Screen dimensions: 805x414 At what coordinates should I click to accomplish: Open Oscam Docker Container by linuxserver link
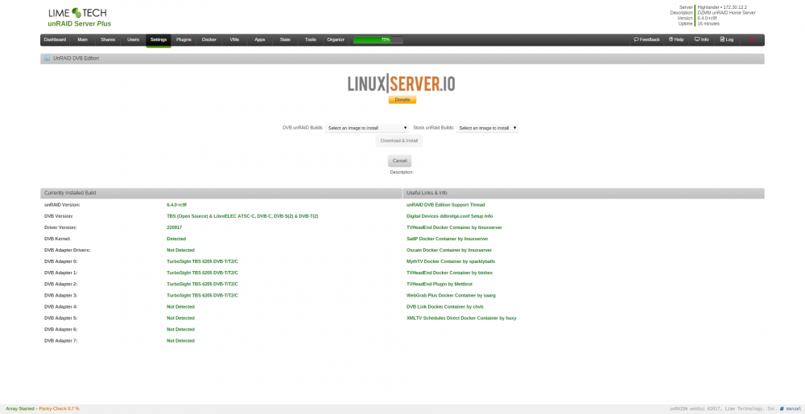click(x=449, y=250)
